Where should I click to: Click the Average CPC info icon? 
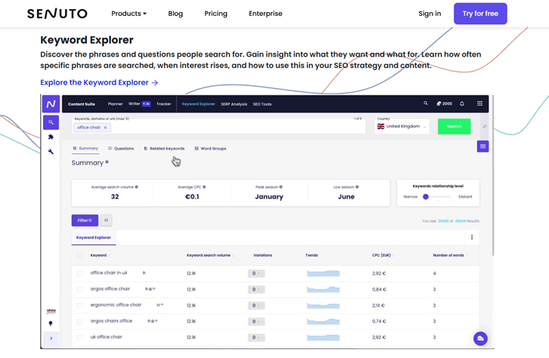click(x=204, y=187)
